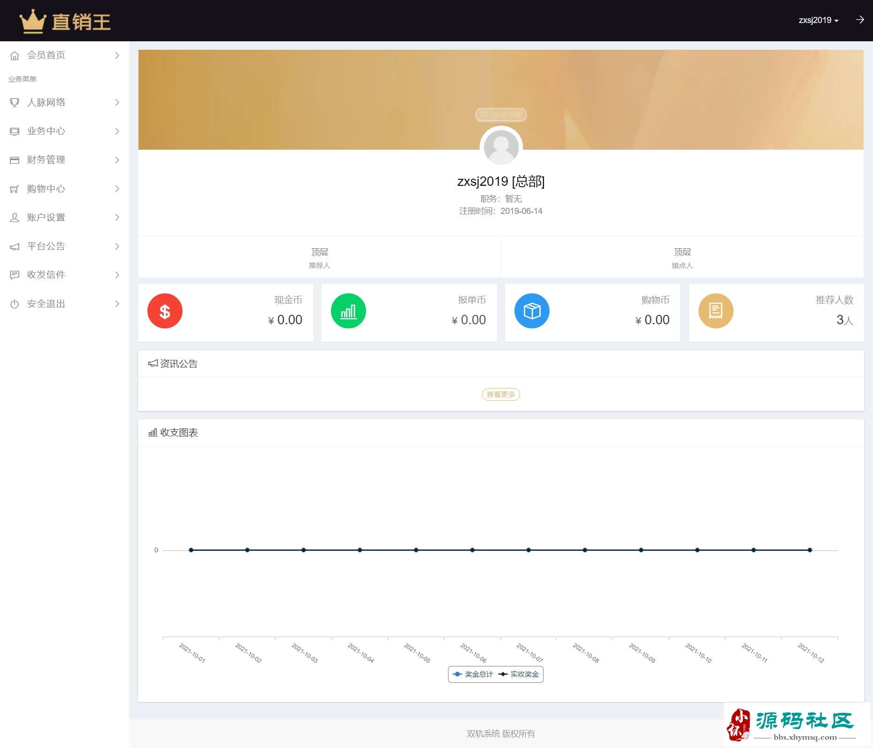Toggle 实收奖金 series in chart legend
This screenshot has width=873, height=748.
point(519,674)
